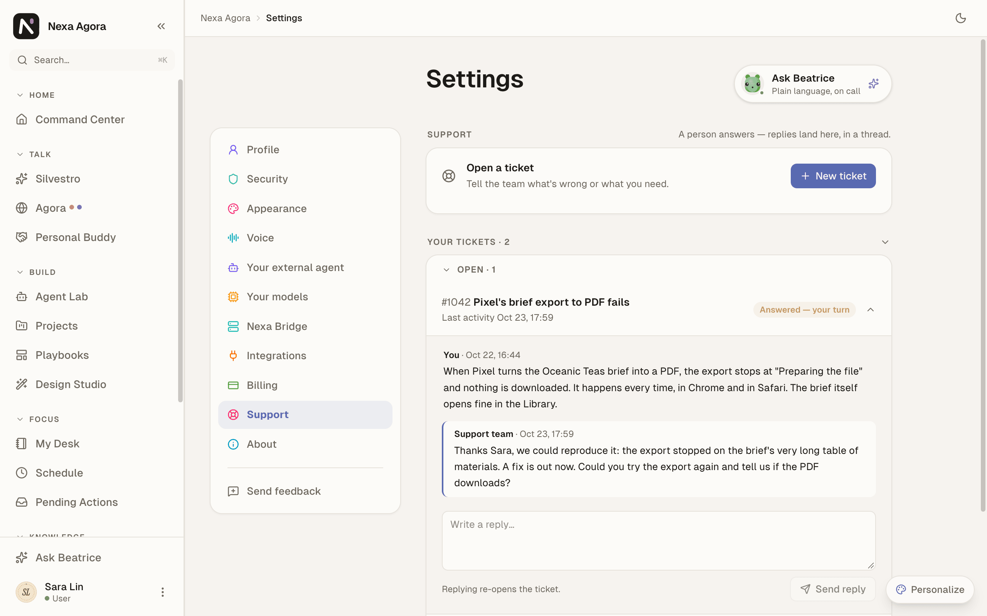Focus the Write a reply text box
The width and height of the screenshot is (987, 616).
[659, 541]
